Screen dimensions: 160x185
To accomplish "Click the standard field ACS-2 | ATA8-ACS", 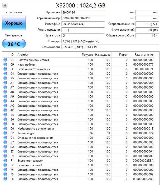I will click(x=110, y=41).
